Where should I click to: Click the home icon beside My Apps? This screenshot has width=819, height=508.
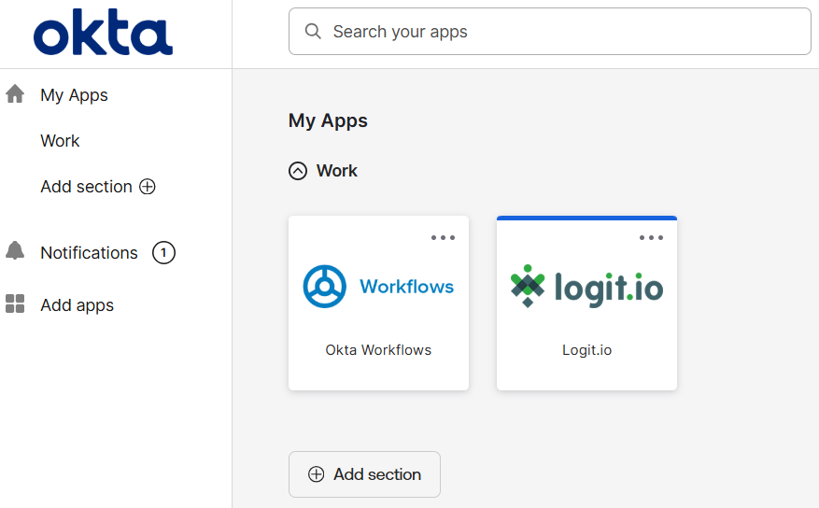[x=15, y=94]
